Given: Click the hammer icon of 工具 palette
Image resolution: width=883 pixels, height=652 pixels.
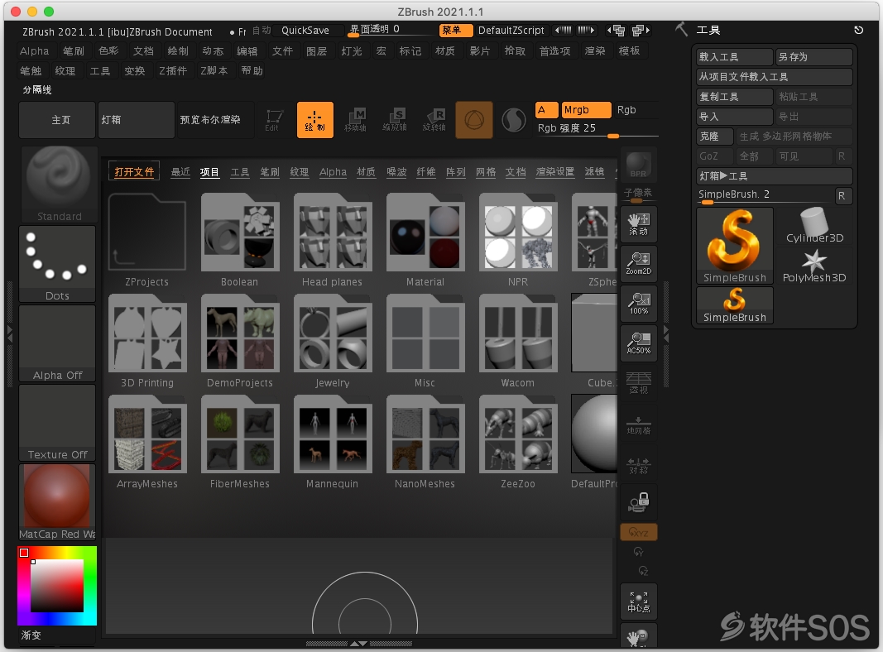Looking at the screenshot, I should [x=682, y=29].
